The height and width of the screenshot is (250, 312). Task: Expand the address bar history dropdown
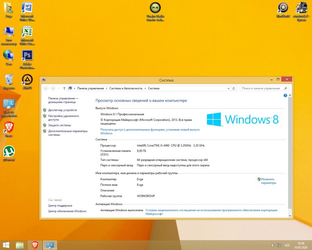[x=228, y=89]
